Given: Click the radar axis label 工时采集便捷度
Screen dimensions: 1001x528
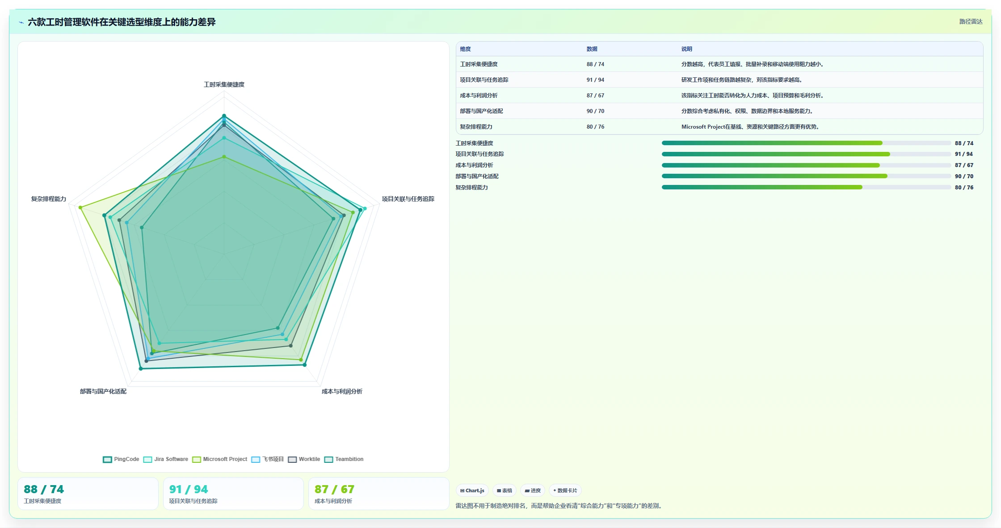Looking at the screenshot, I should [224, 84].
